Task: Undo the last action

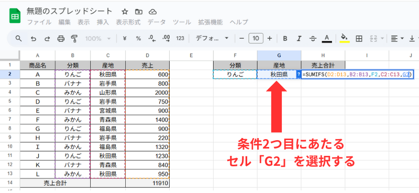Action: click(x=34, y=38)
